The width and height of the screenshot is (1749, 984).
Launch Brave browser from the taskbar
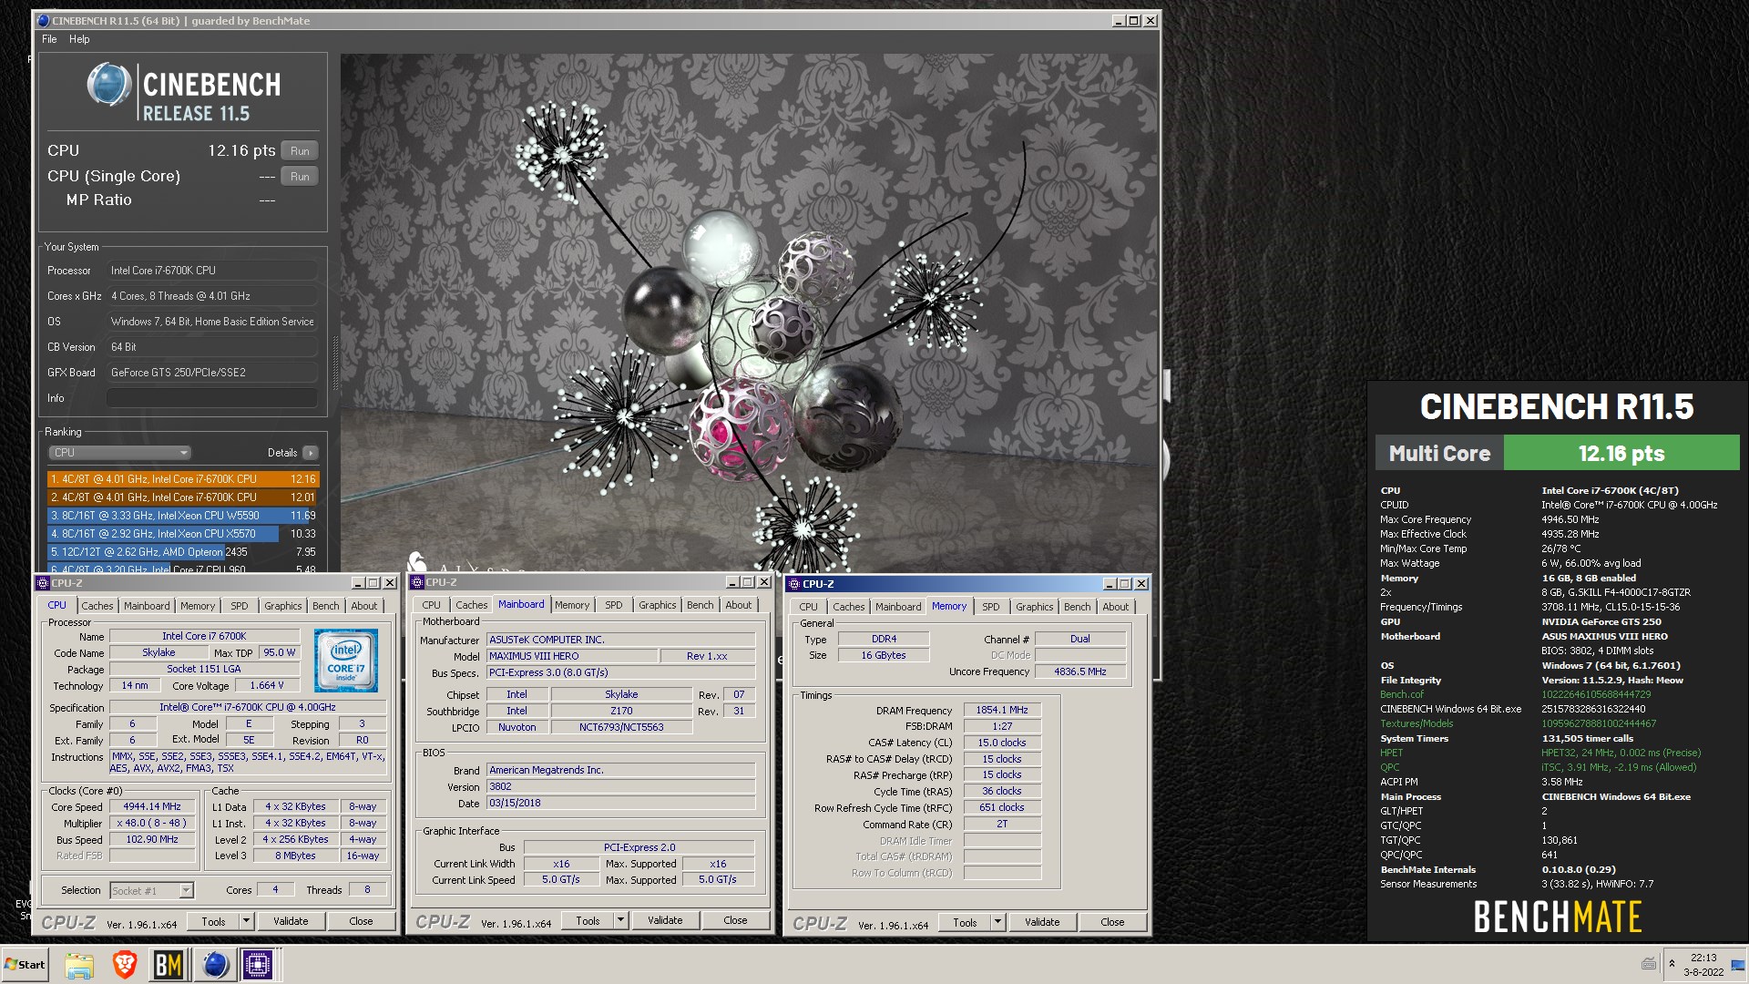click(x=124, y=965)
